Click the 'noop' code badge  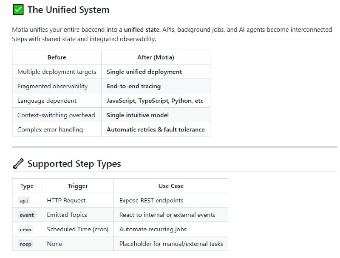point(25,244)
